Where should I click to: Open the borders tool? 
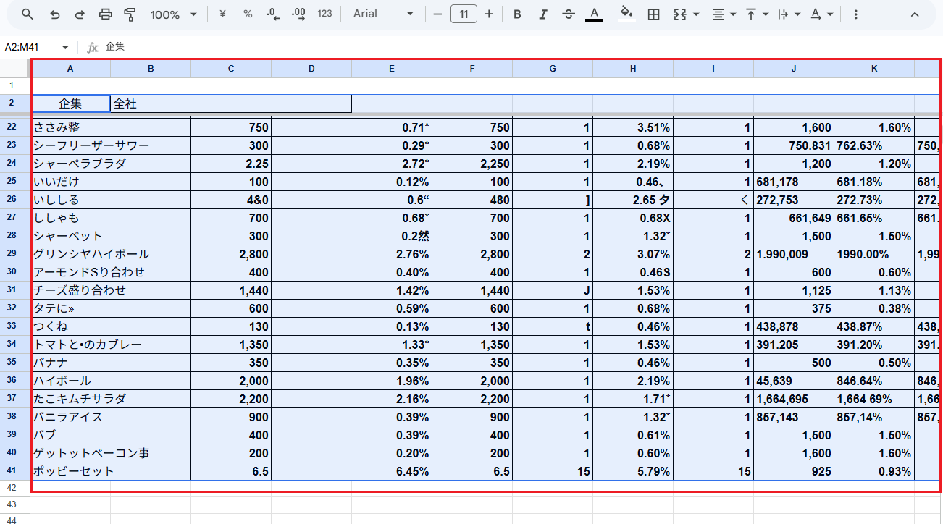[x=653, y=14]
